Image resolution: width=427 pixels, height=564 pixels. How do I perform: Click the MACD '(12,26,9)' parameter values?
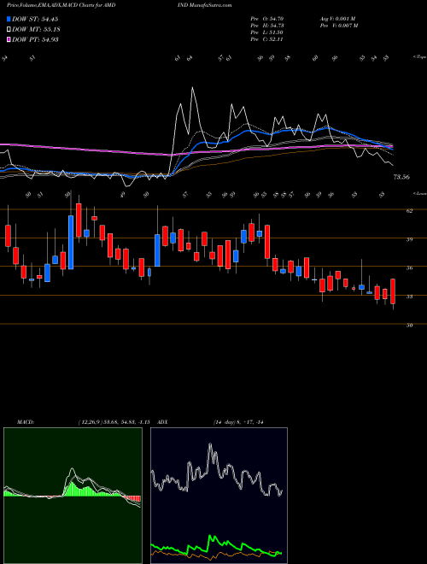click(x=114, y=422)
